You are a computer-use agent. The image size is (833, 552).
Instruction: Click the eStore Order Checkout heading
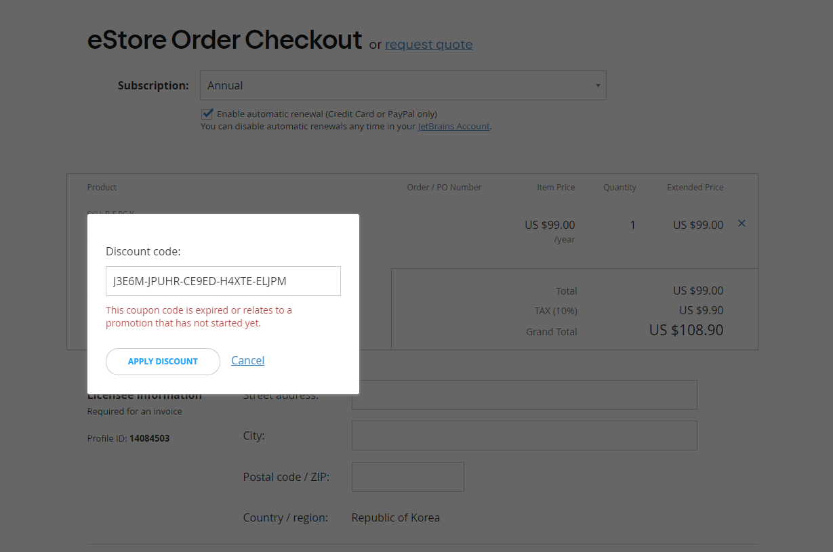[224, 40]
